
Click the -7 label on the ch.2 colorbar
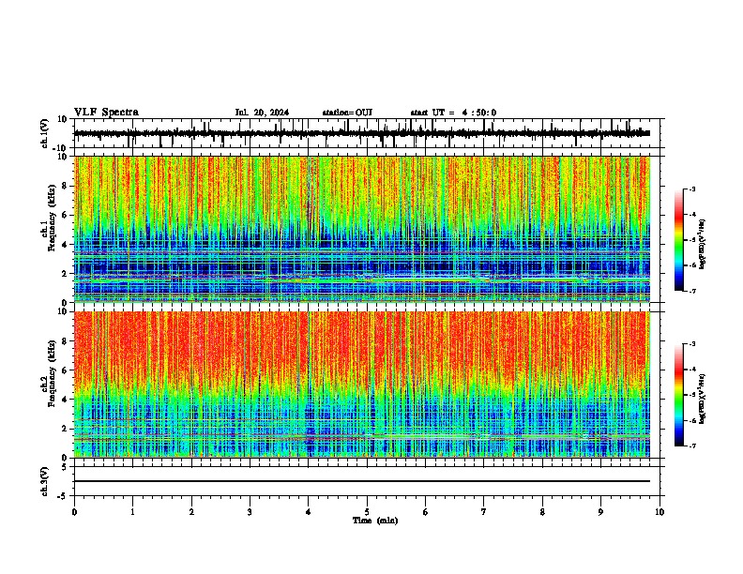coord(692,446)
